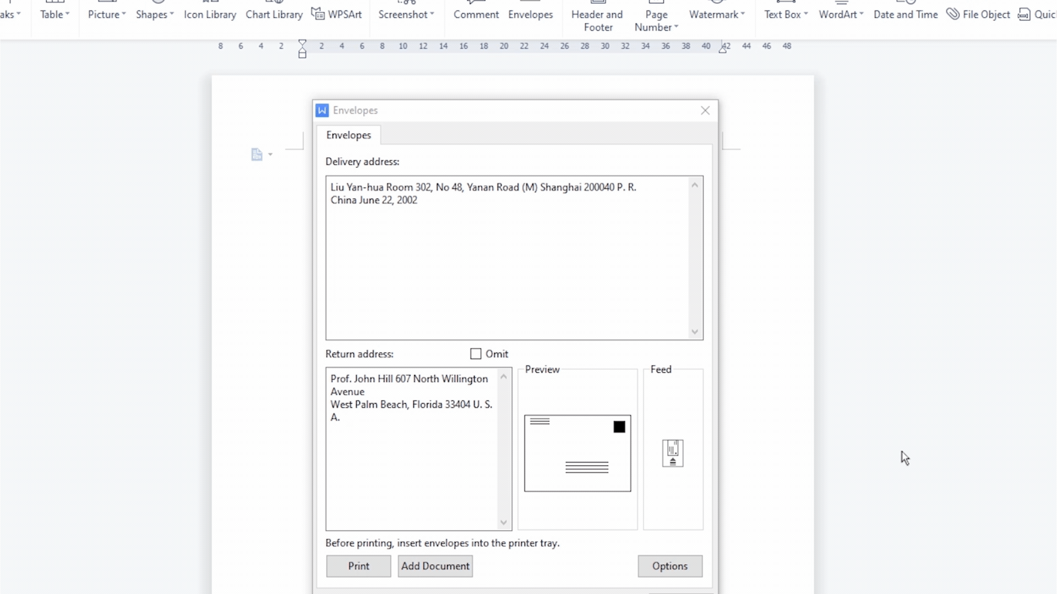Click the Comment ribbon item

(476, 14)
